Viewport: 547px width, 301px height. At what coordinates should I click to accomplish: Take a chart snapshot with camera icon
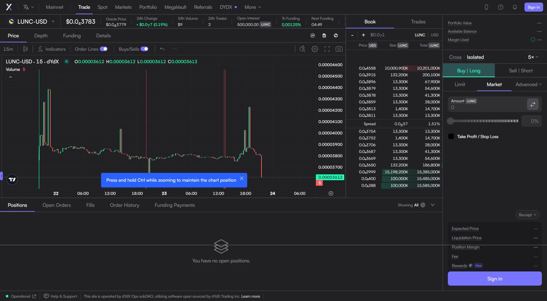[339, 49]
